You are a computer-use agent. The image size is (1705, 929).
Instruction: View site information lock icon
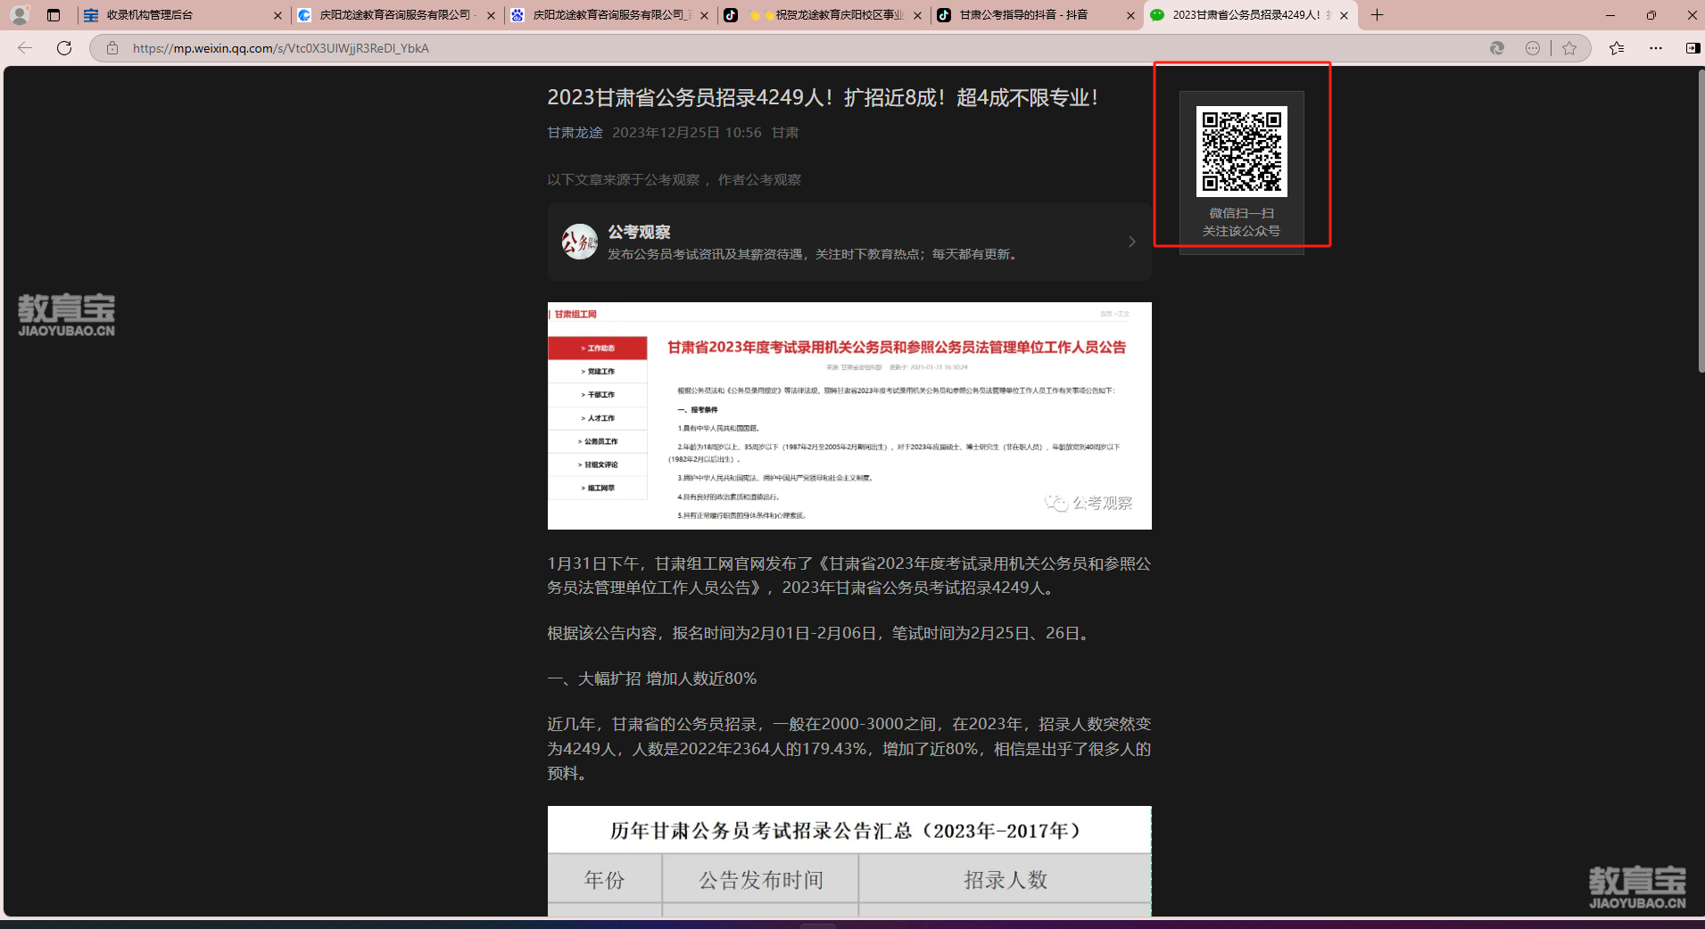[112, 48]
